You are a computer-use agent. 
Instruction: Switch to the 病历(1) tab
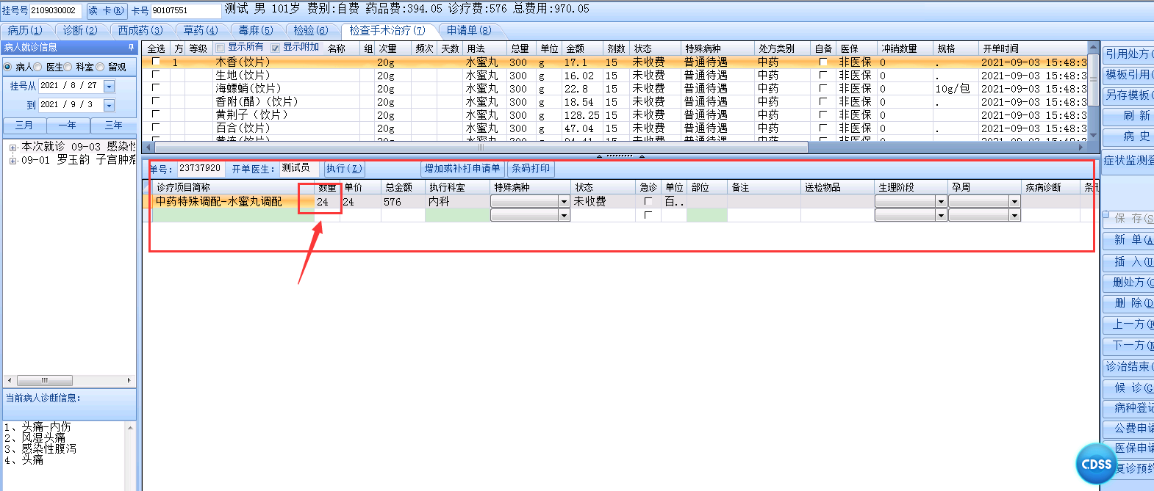click(25, 30)
